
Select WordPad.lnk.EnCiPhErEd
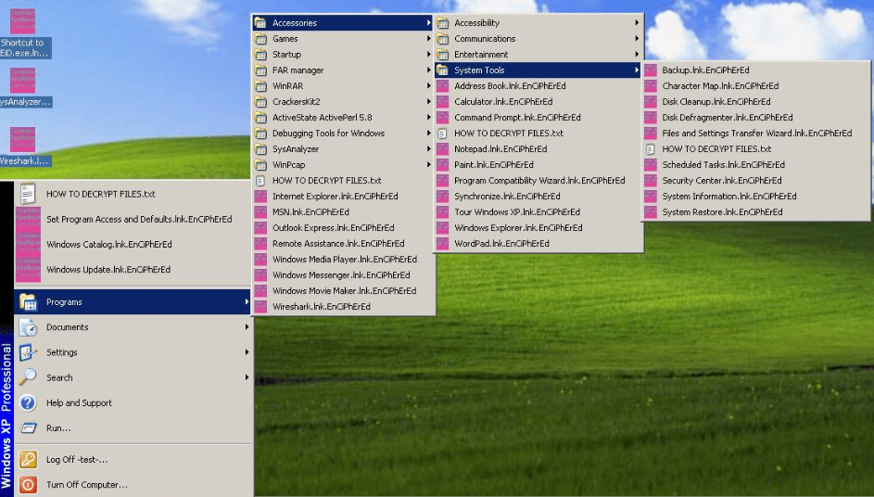(538, 244)
